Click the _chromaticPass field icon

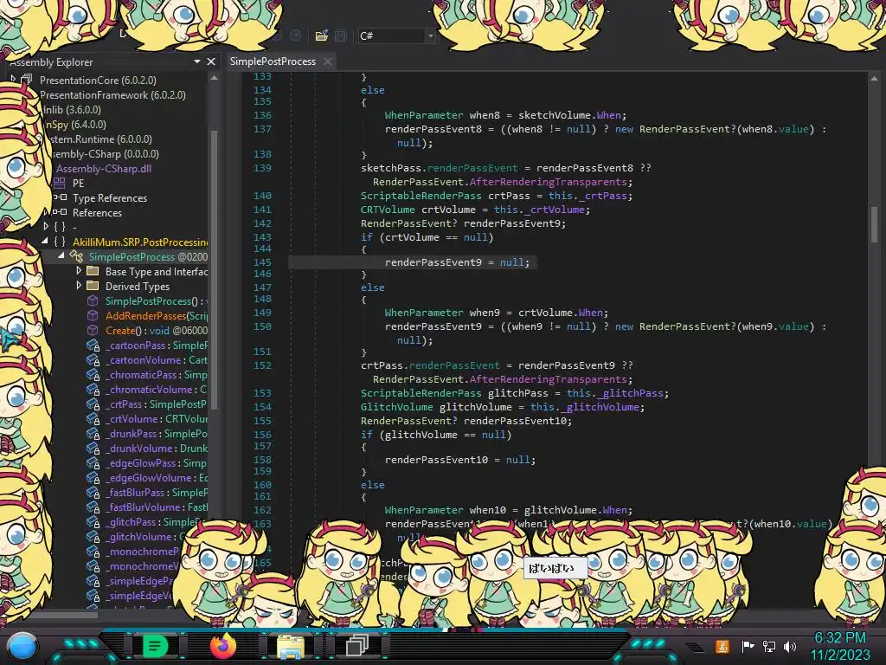pos(93,374)
